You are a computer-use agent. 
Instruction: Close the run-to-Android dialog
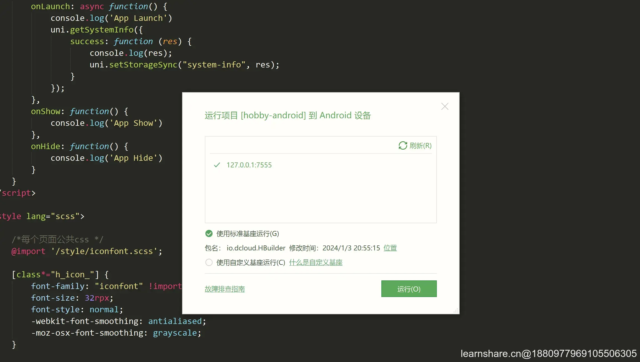point(445,106)
